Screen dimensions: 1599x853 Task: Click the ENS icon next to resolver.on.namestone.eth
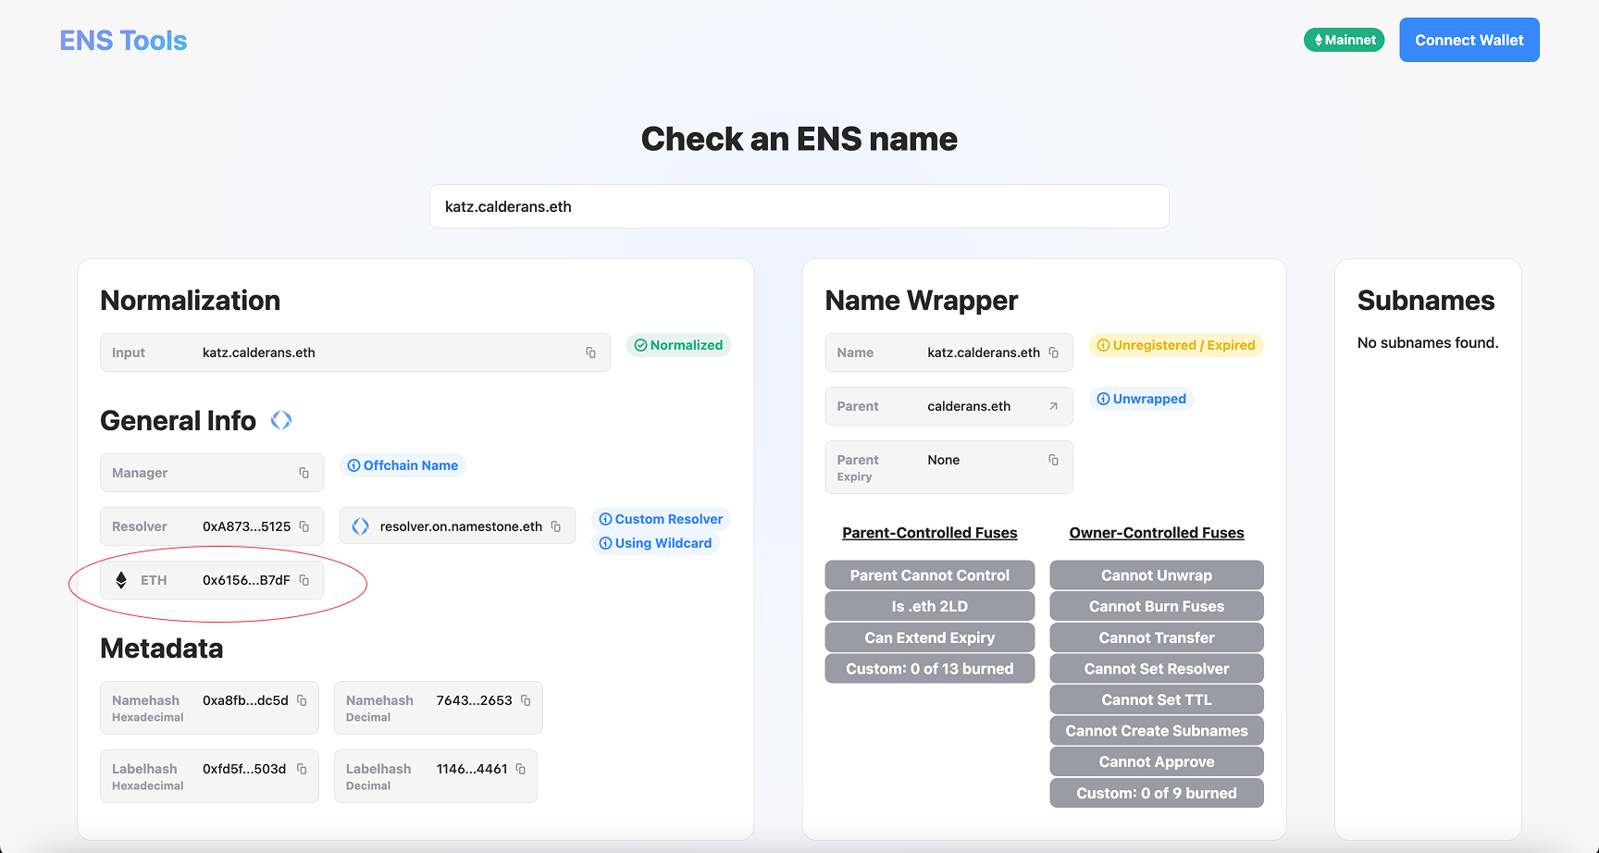click(360, 526)
